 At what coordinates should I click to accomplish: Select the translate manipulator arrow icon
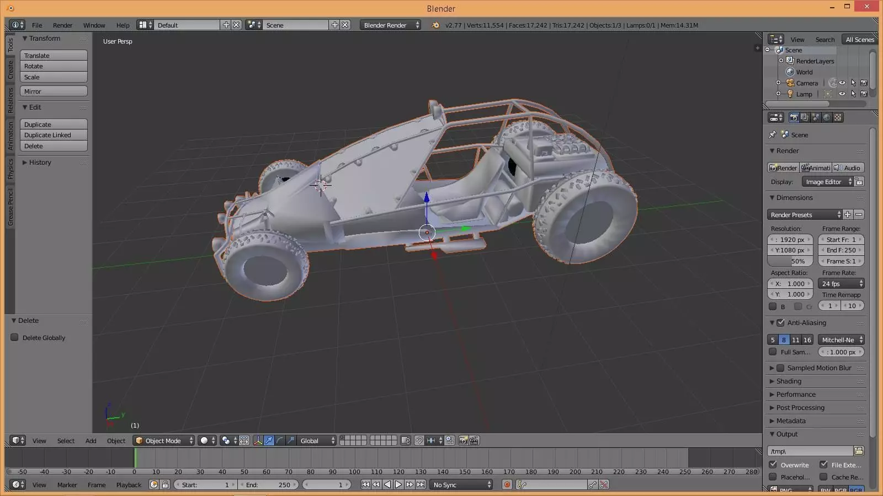click(x=269, y=440)
